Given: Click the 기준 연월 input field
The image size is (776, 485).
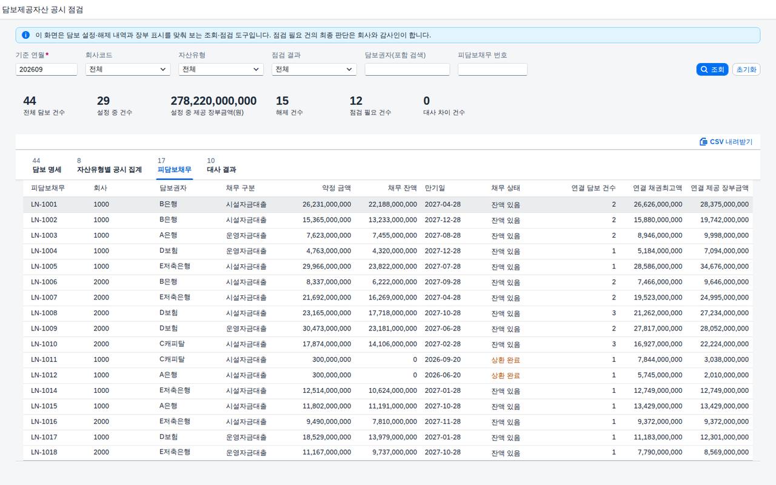Looking at the screenshot, I should click(x=47, y=70).
